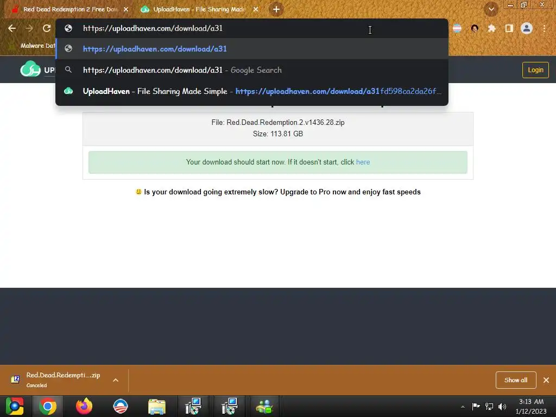Toggle the browser side panel icon
The image size is (556, 417).
[x=509, y=28]
